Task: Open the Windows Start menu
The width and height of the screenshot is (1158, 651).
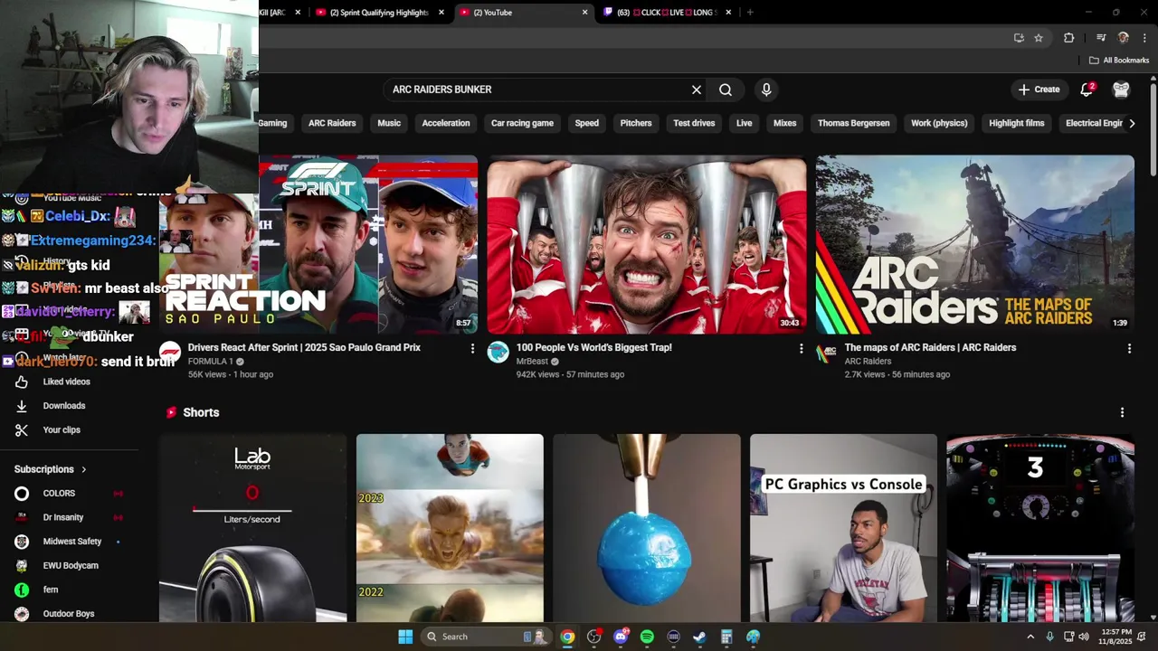Action: click(405, 637)
